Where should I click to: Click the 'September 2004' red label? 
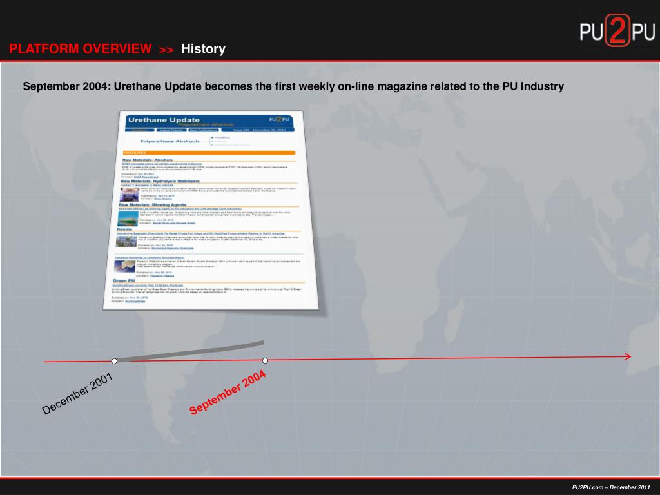click(228, 392)
